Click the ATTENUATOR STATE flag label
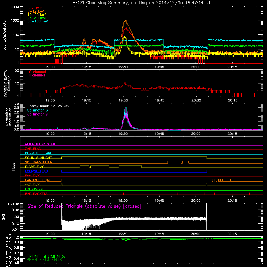This screenshot has width=267, height=267. tap(40, 144)
